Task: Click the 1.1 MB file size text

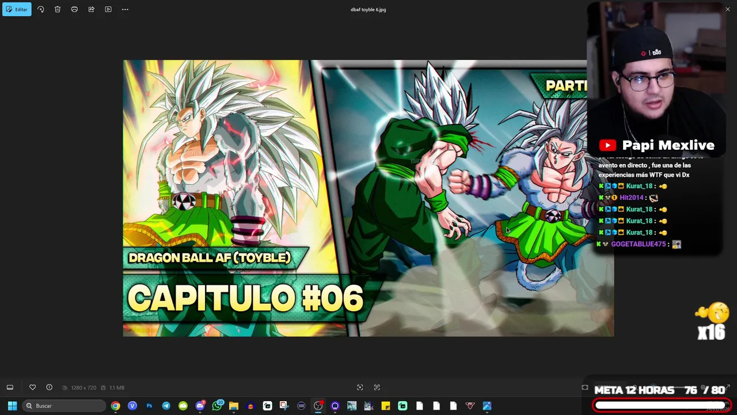Action: point(116,388)
